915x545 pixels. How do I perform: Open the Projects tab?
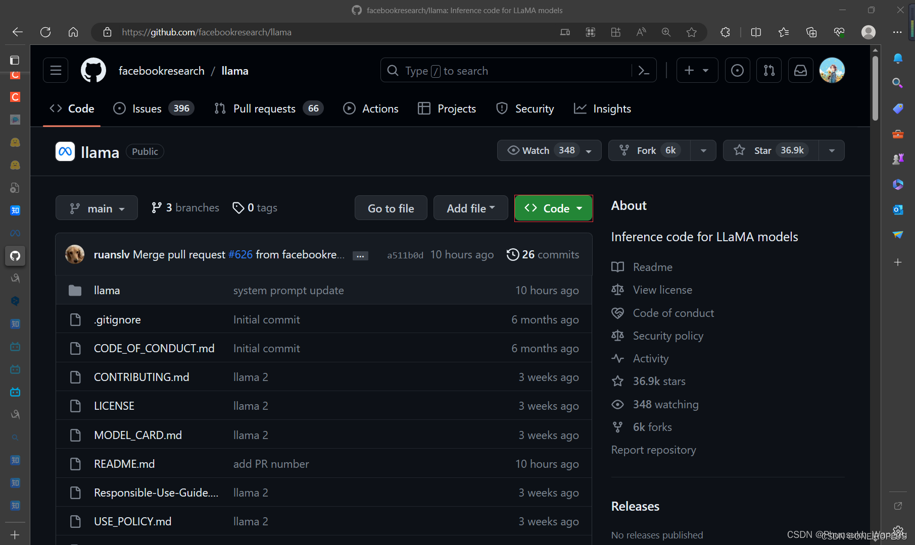[x=447, y=108]
